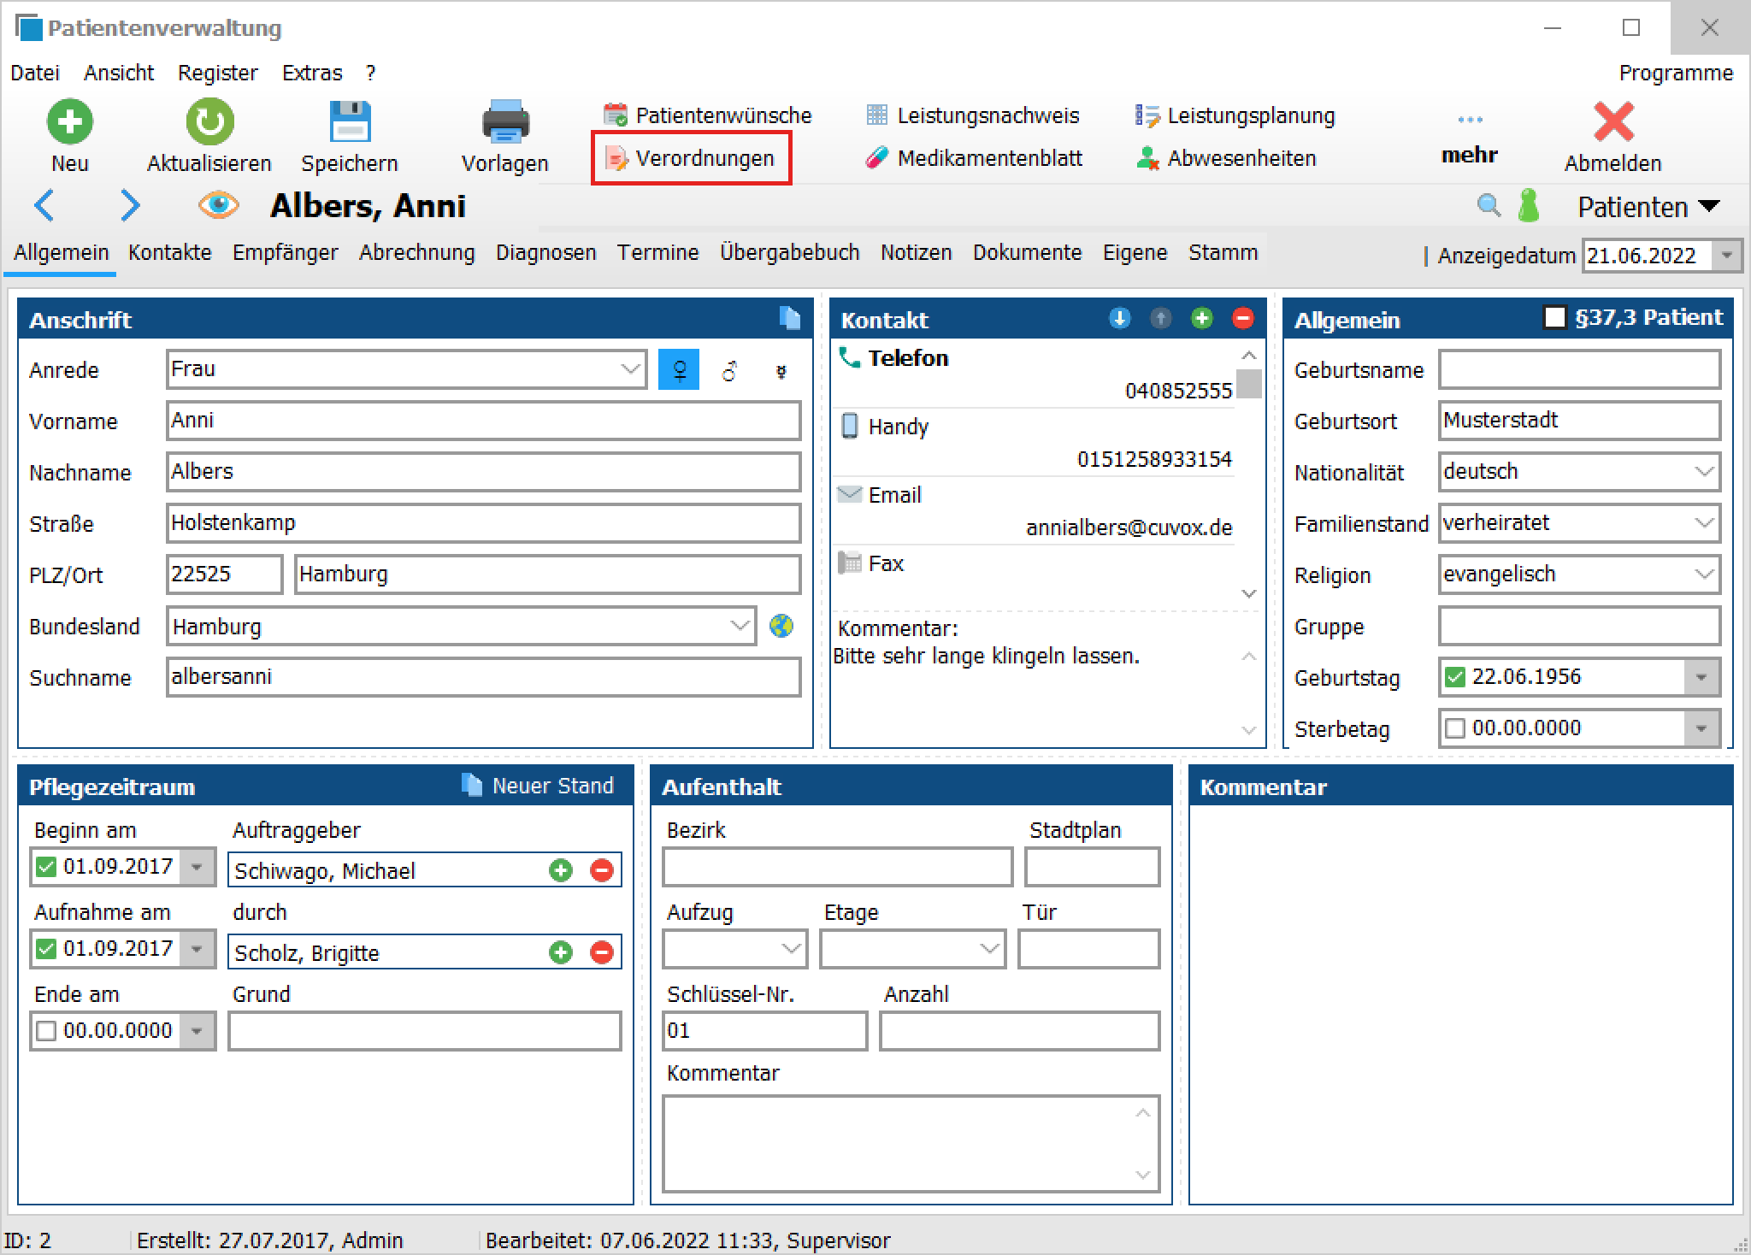Image resolution: width=1751 pixels, height=1255 pixels.
Task: Click the magnifier search icon
Action: (1489, 205)
